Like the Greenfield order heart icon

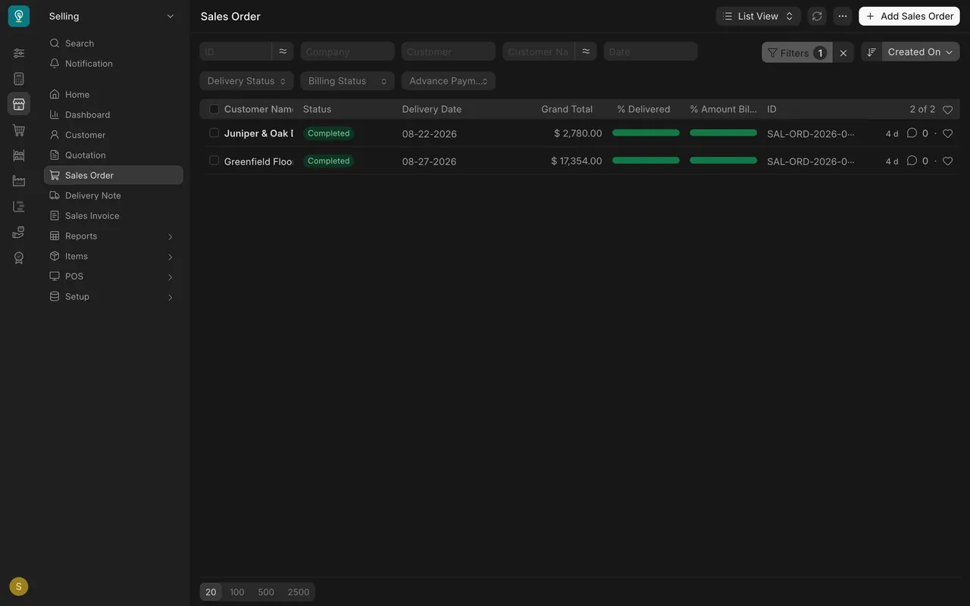click(x=947, y=161)
